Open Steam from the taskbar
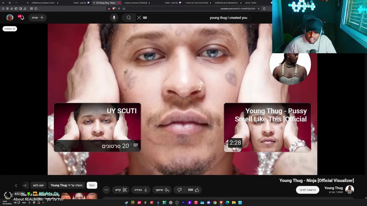367x206 pixels. click(126, 203)
